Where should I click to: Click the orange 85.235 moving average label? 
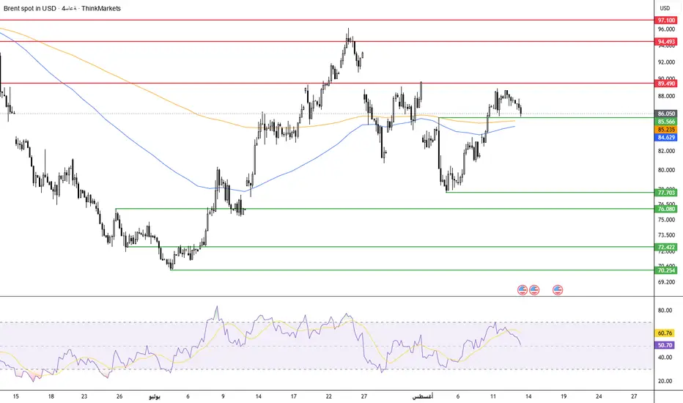coord(666,130)
